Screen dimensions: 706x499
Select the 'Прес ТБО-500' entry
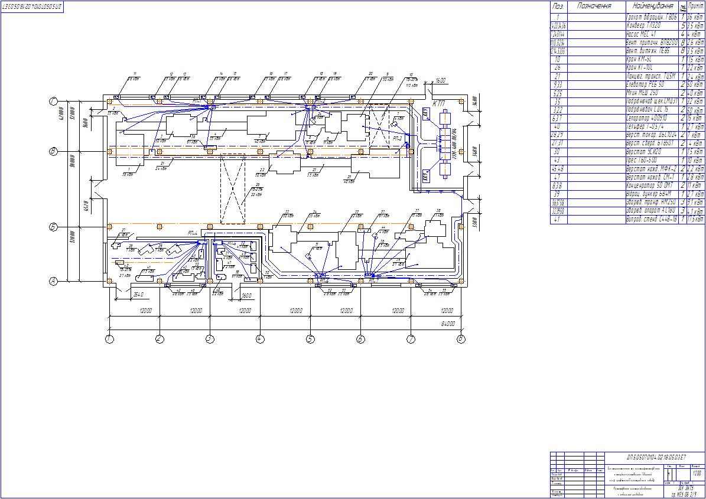tap(642, 161)
